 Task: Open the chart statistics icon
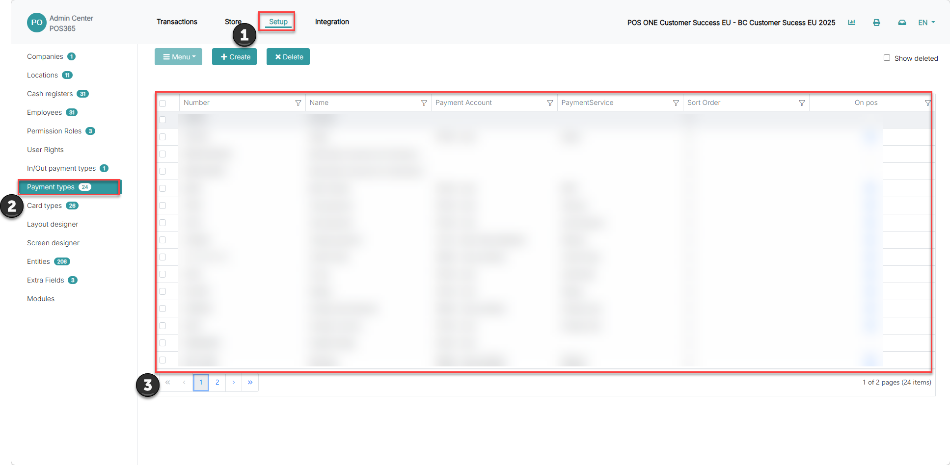[851, 23]
